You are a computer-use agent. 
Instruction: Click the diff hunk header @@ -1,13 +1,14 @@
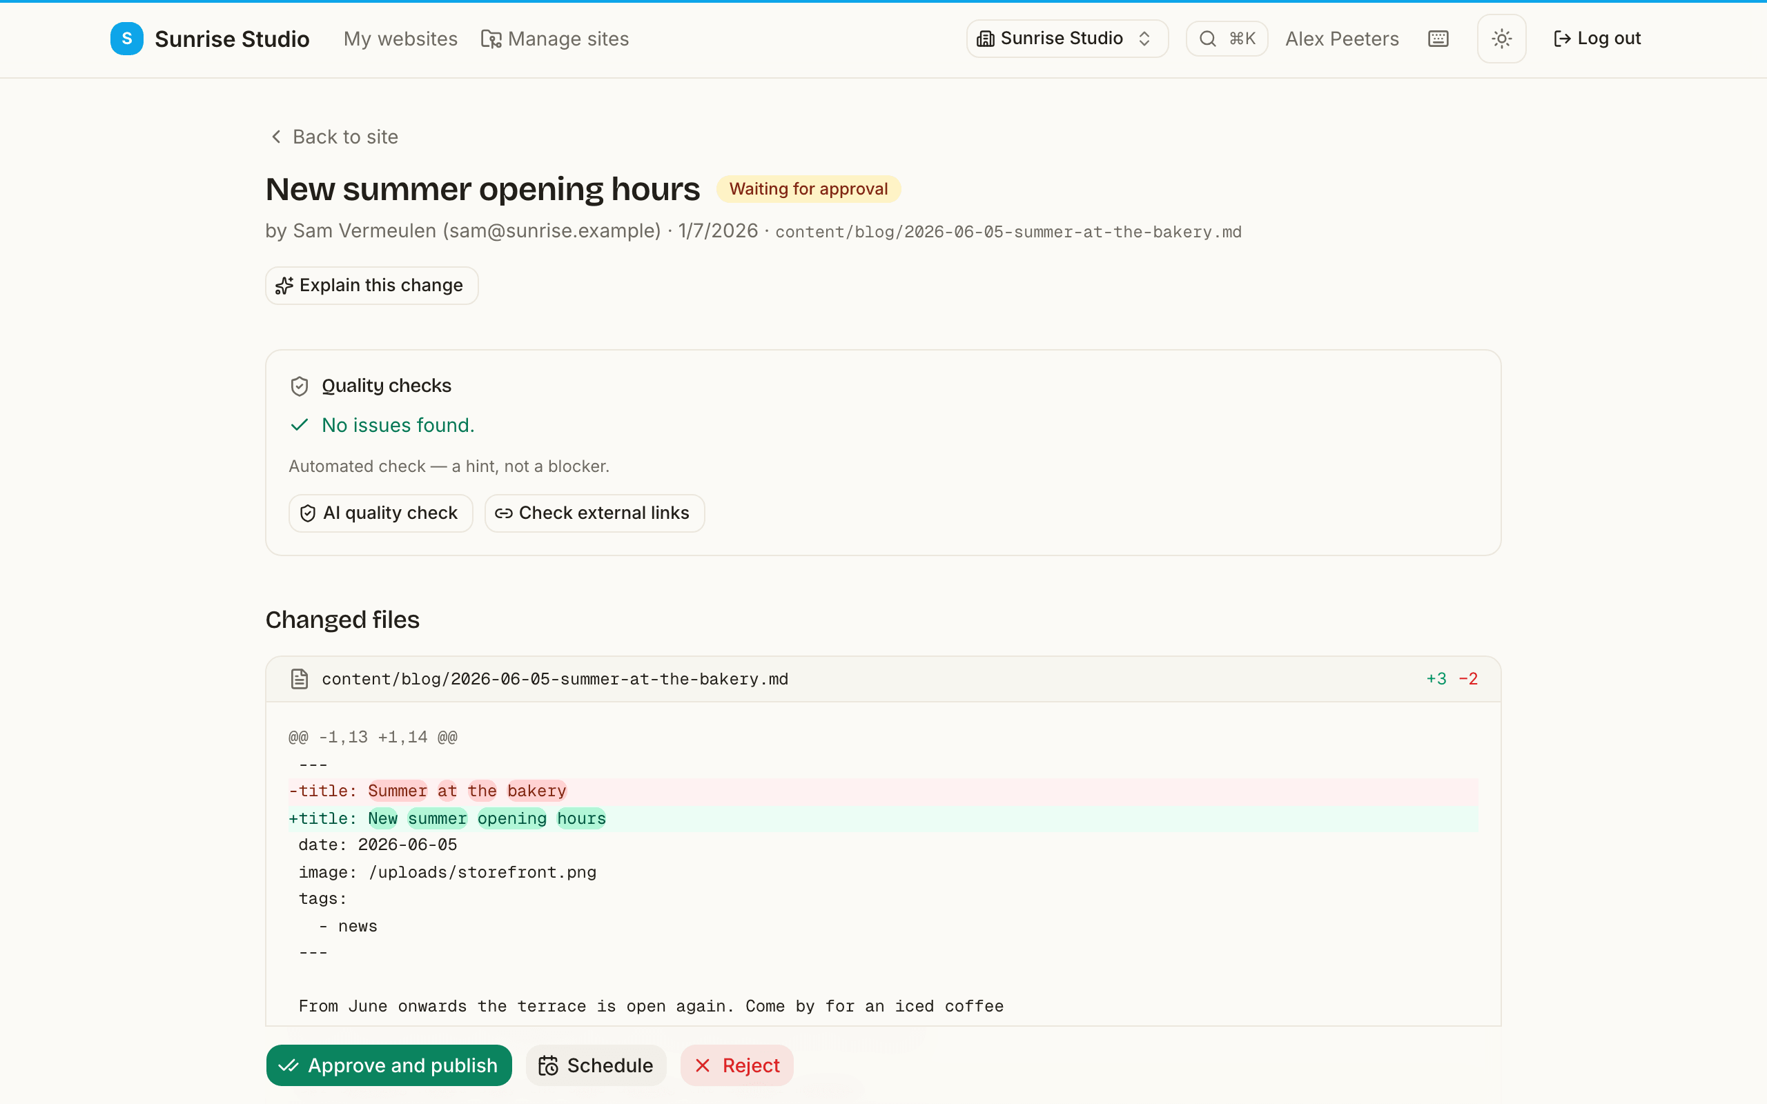point(373,738)
